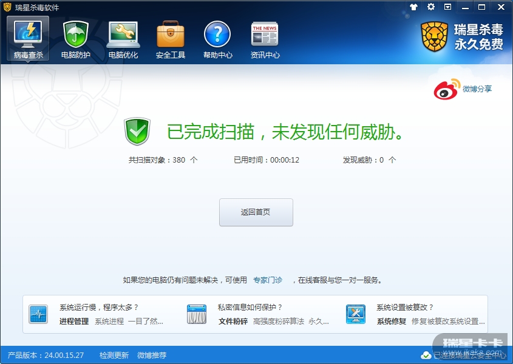Click the skin (shirt) icon in title bar
This screenshot has width=513, height=364.
click(x=414, y=7)
